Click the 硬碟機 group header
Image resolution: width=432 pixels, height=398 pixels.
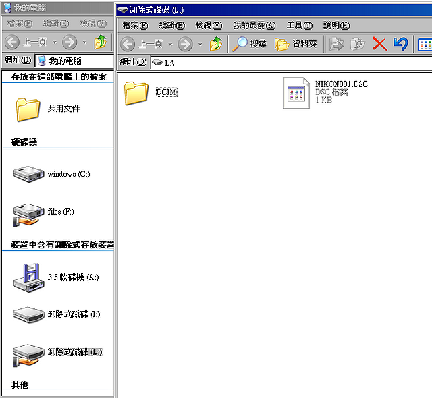point(24,142)
